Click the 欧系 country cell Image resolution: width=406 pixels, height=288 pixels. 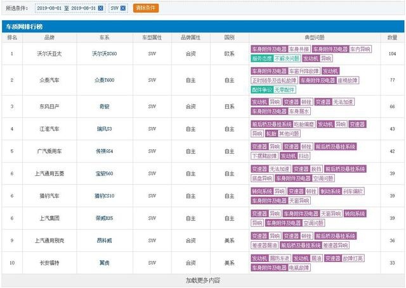pyautogui.click(x=230, y=54)
